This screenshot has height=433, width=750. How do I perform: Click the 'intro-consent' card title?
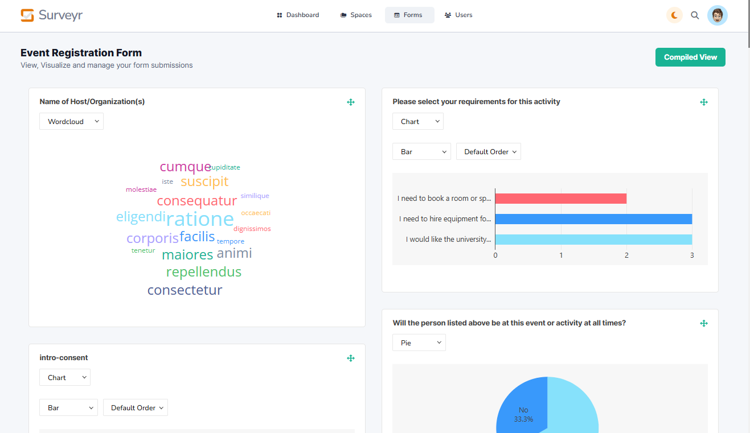64,358
